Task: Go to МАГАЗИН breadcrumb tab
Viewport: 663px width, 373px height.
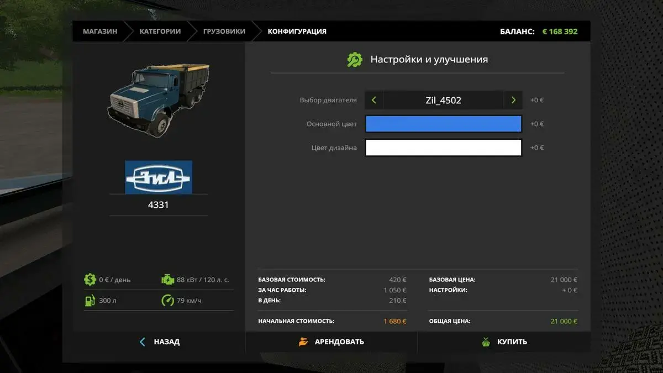Action: point(100,31)
